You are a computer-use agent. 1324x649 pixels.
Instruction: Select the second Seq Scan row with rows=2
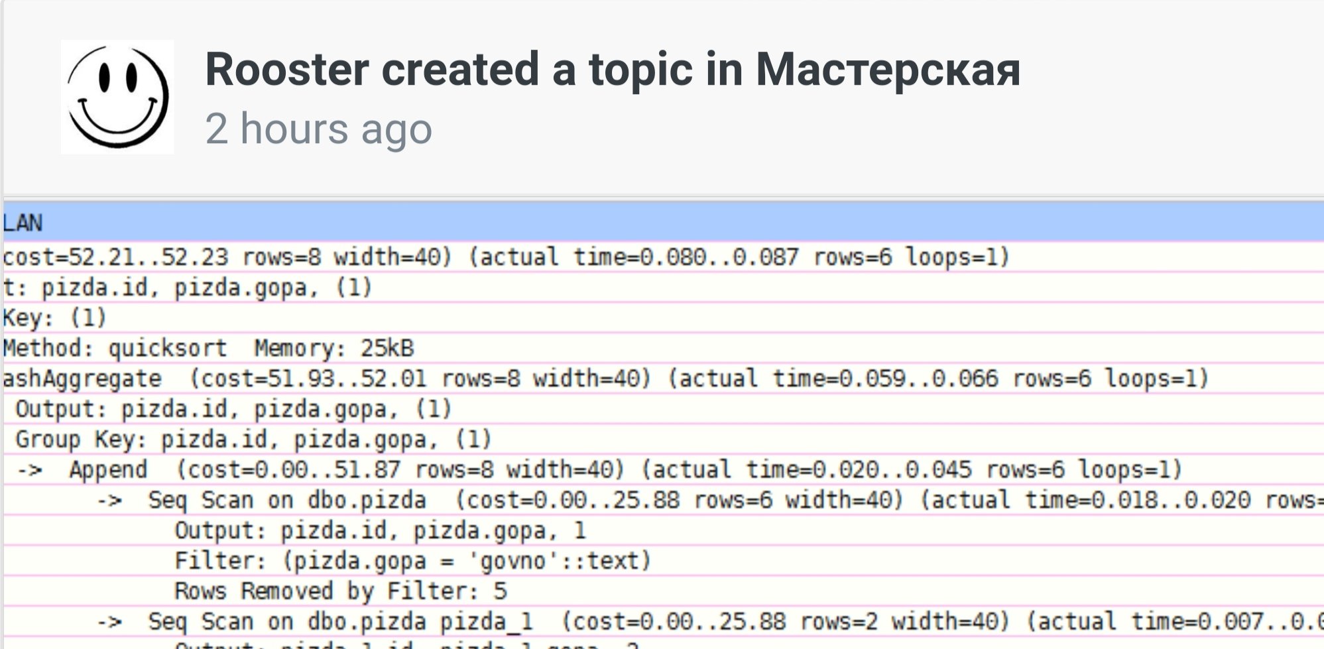point(729,622)
